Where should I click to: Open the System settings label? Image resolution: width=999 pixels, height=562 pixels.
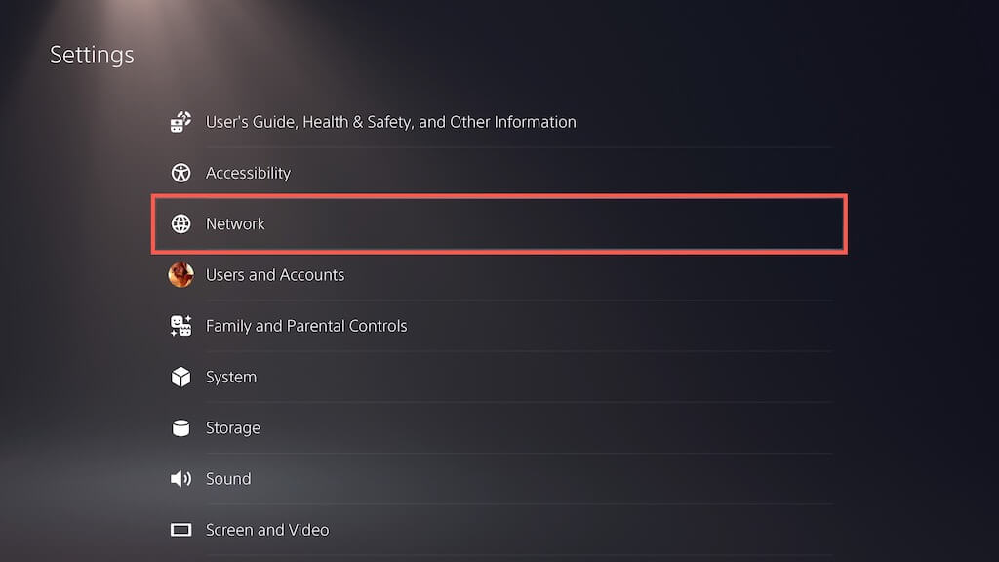pos(231,377)
